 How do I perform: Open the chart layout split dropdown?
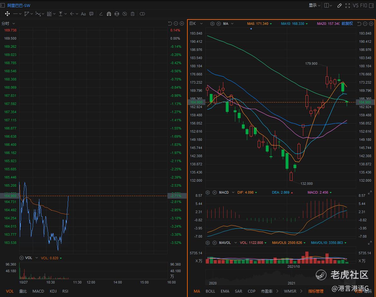pyautogui.click(x=328, y=5)
